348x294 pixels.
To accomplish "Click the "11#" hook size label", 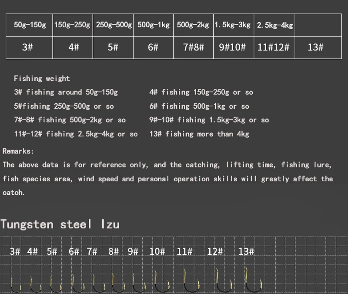I will (184, 252).
